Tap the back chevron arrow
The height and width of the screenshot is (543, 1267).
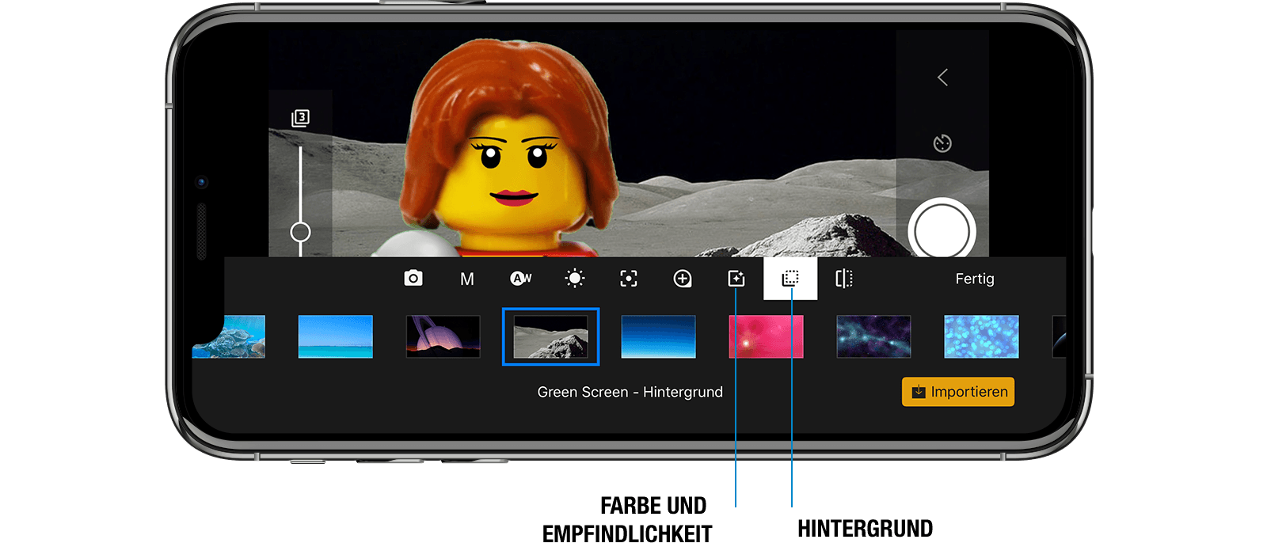942,77
